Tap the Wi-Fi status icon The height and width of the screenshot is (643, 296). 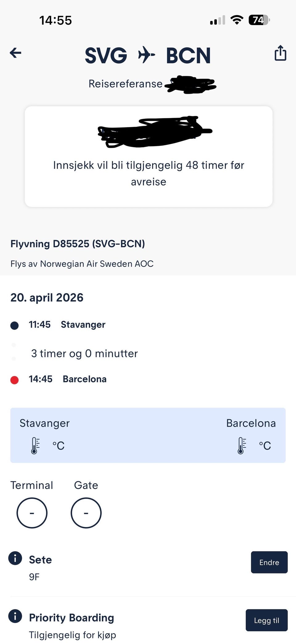coord(237,20)
